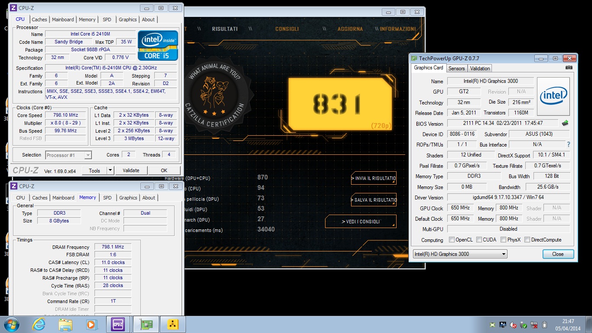Click the Tools button in CPU-Z
The height and width of the screenshot is (333, 592).
point(94,170)
